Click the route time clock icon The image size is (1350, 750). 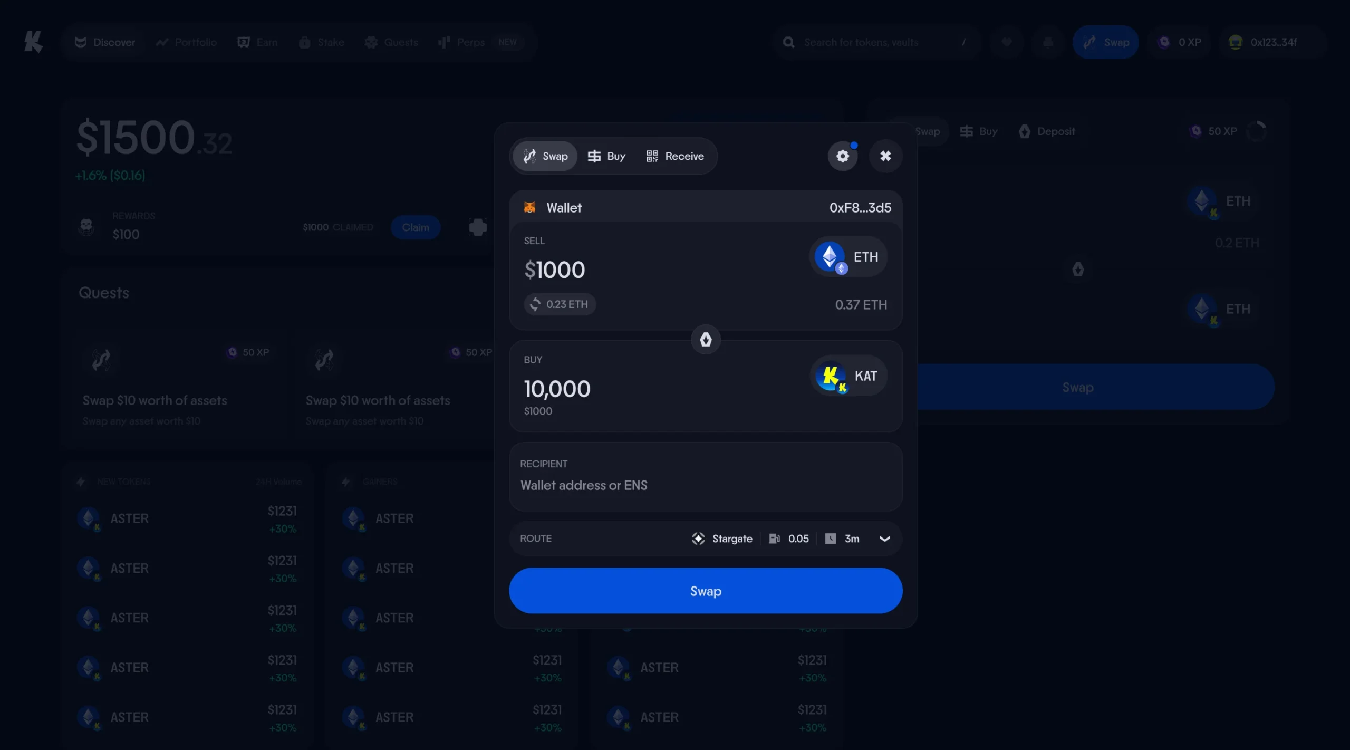click(x=830, y=539)
